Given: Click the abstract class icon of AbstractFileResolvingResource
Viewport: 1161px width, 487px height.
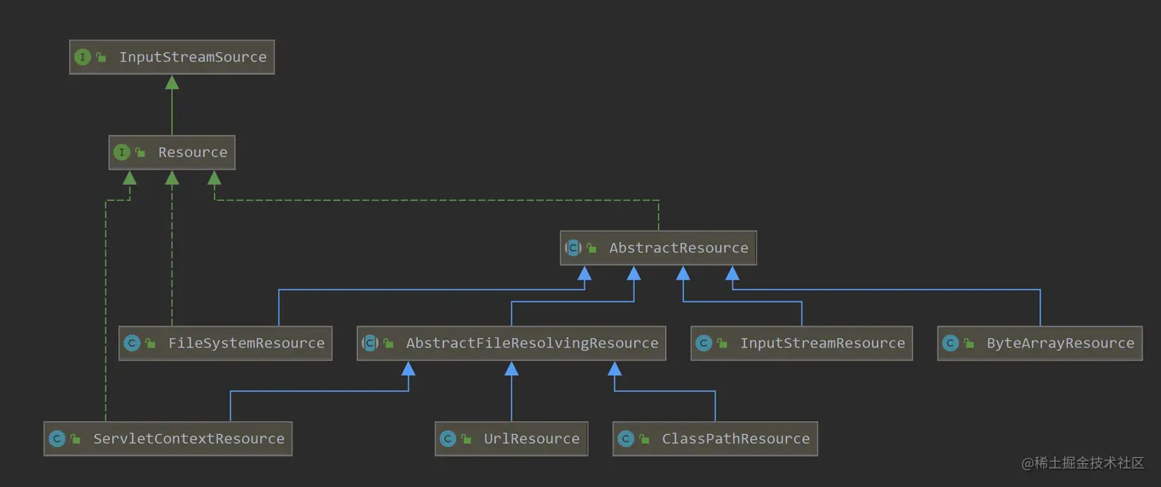Looking at the screenshot, I should (x=370, y=343).
